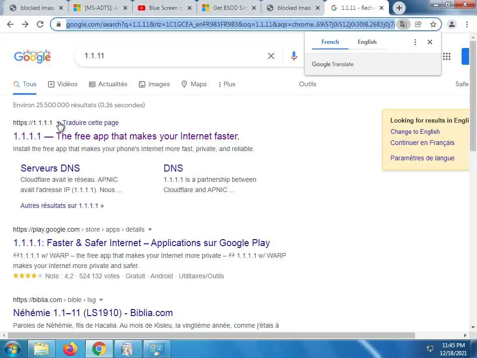Expand the Plus more filters menu
The width and height of the screenshot is (477, 358).
pyautogui.click(x=227, y=84)
